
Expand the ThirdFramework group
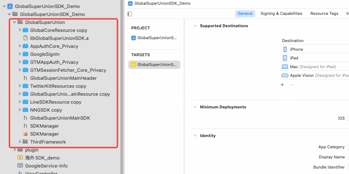pyautogui.click(x=20, y=142)
